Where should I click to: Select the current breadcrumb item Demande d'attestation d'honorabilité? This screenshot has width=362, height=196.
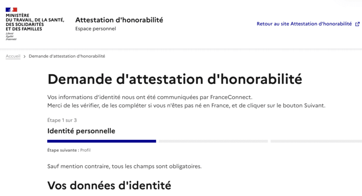pyautogui.click(x=67, y=56)
